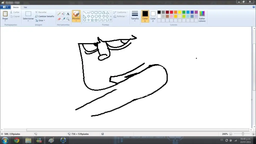Click the zoom in plus button

tap(253, 134)
